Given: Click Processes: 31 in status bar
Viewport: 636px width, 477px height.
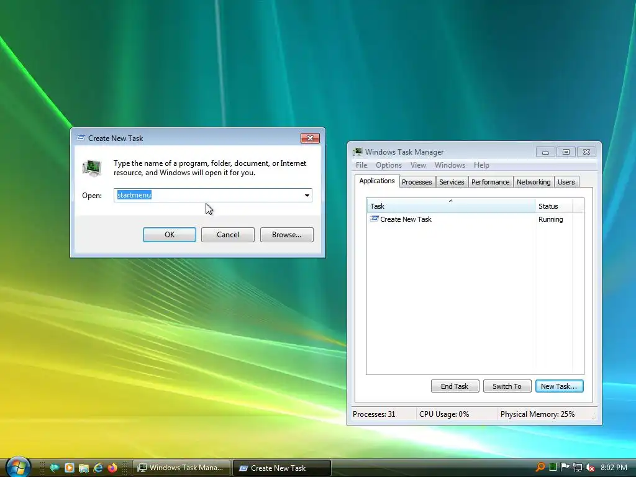Looking at the screenshot, I should 374,414.
